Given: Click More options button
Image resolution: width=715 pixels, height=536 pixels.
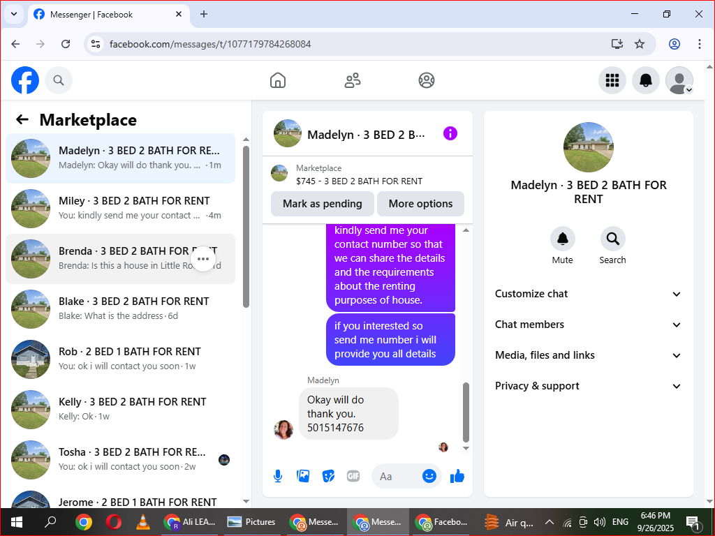Looking at the screenshot, I should [x=420, y=204].
